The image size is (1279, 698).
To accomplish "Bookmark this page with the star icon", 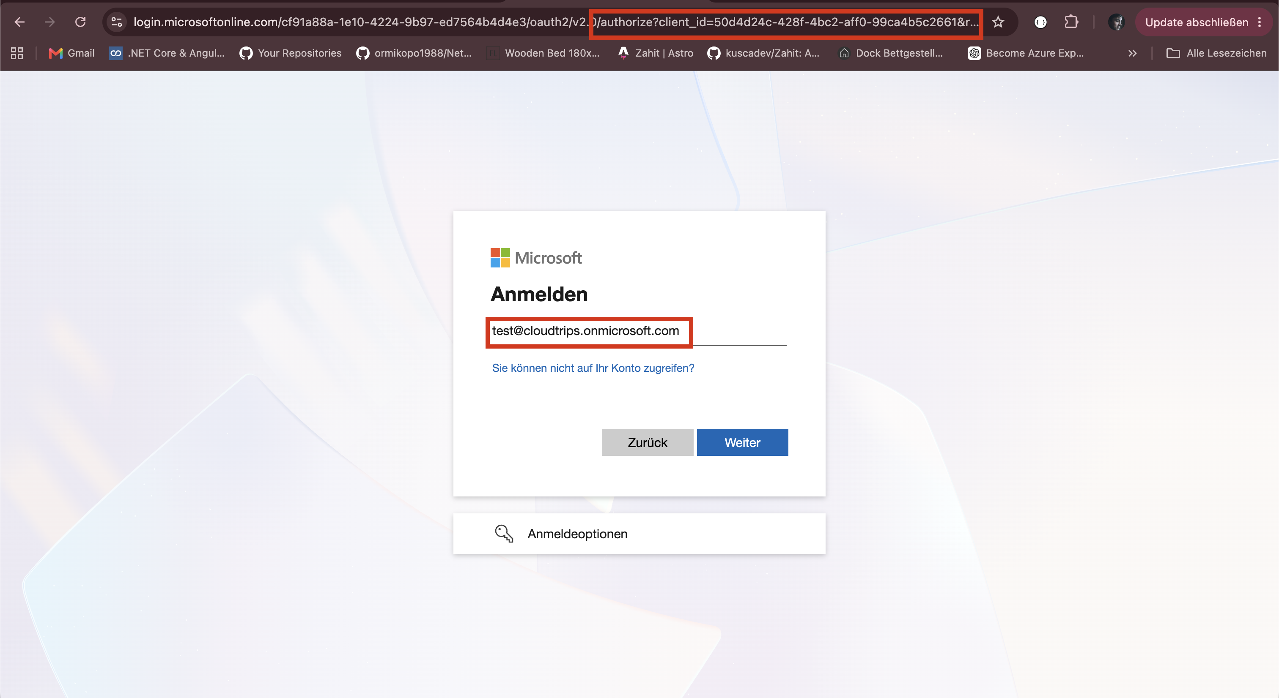I will pos(998,22).
